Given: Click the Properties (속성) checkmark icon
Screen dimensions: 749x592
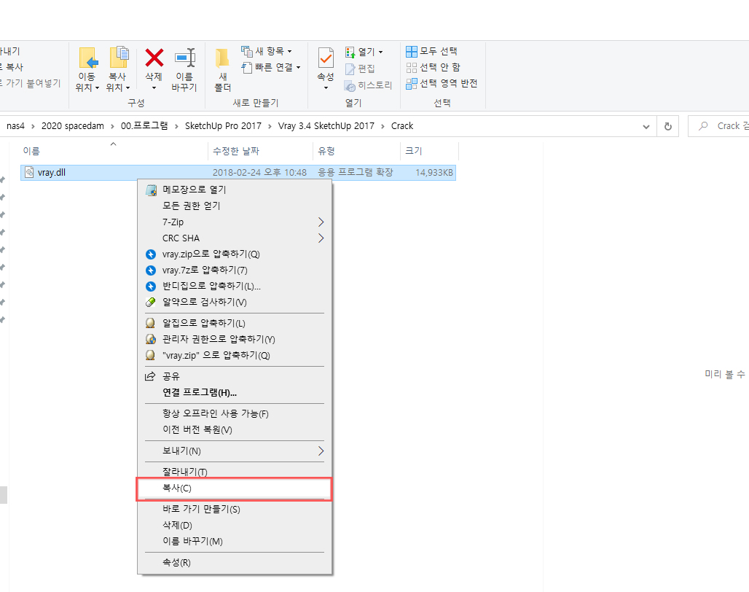Looking at the screenshot, I should tap(326, 58).
